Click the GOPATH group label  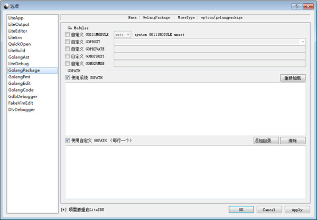[74, 71]
